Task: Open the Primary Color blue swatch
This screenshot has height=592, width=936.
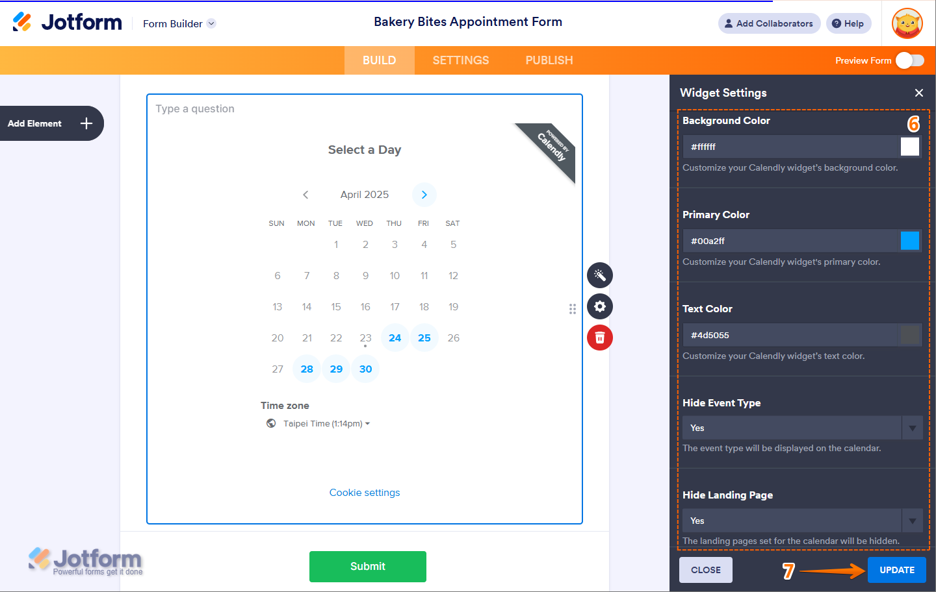Action: click(x=910, y=241)
